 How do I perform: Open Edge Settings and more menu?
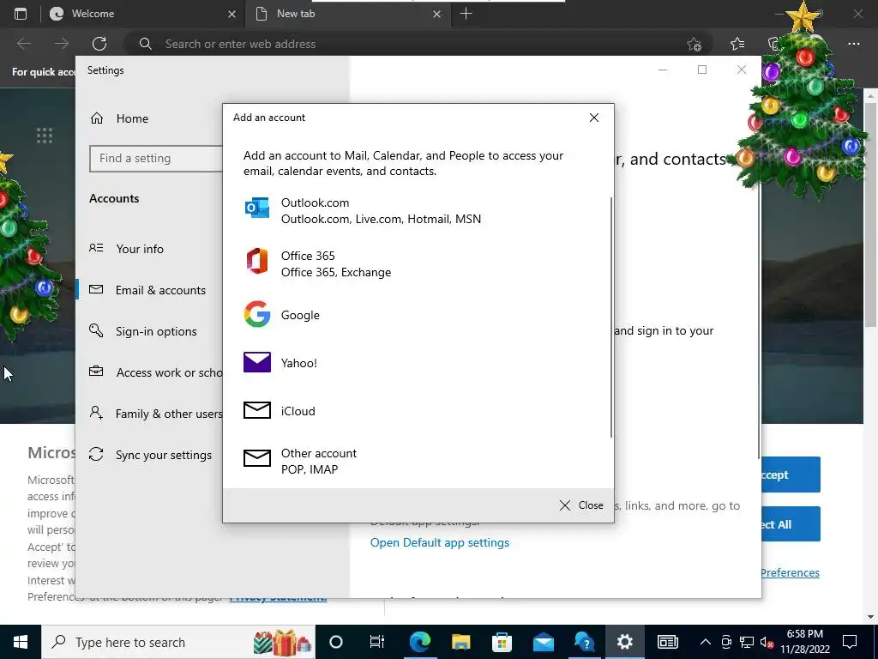coord(854,44)
